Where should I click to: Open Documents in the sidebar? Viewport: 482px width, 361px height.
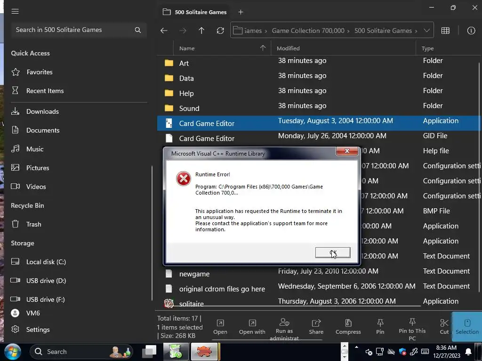[43, 130]
